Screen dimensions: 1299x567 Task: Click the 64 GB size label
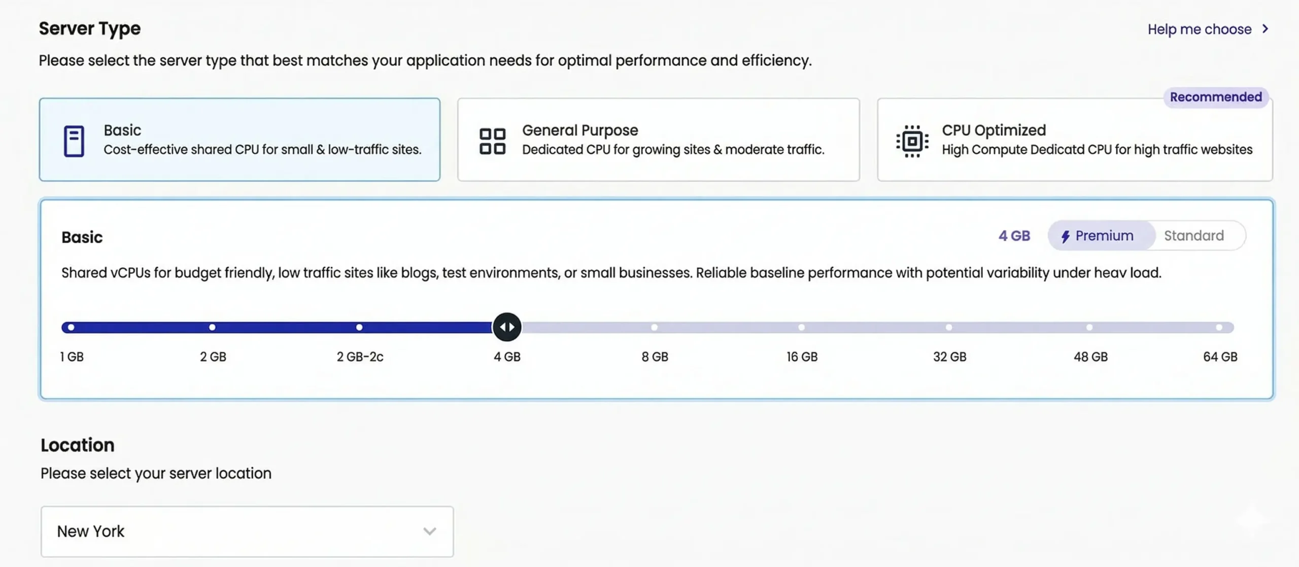click(x=1219, y=357)
